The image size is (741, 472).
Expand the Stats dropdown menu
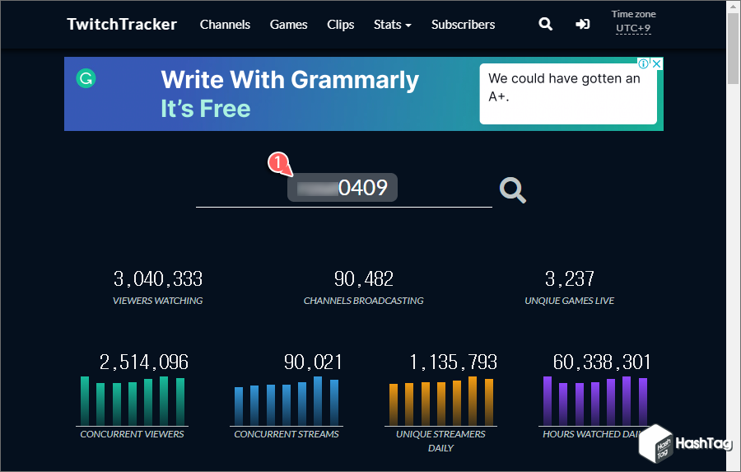click(x=392, y=25)
